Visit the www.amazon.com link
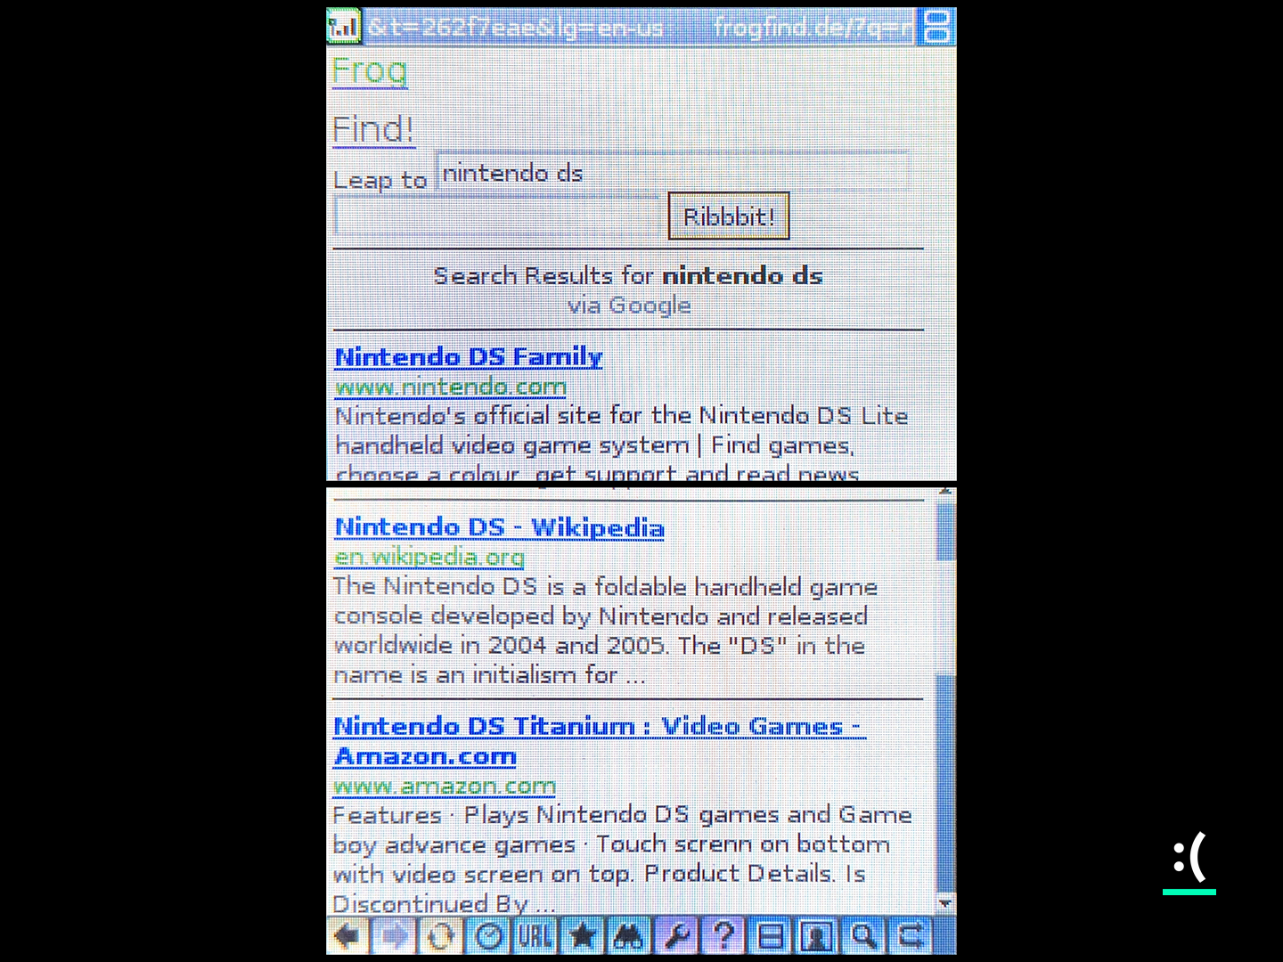The height and width of the screenshot is (962, 1283). pyautogui.click(x=445, y=786)
